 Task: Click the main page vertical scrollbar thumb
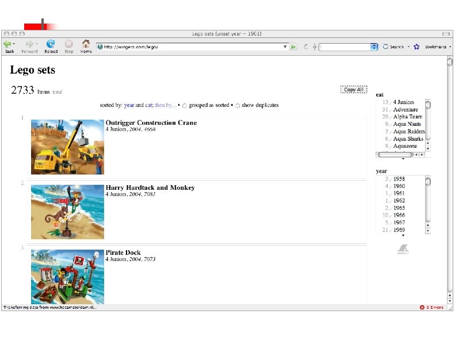click(x=450, y=62)
